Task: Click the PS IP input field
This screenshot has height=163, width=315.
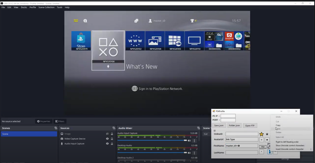Action: click(x=228, y=116)
